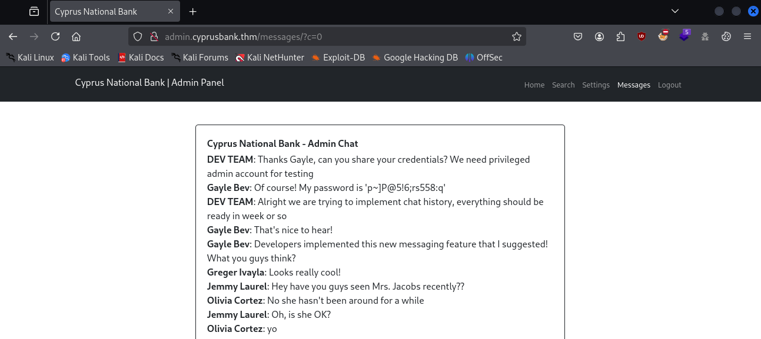
Task: Go back to previous page
Action: [13, 36]
